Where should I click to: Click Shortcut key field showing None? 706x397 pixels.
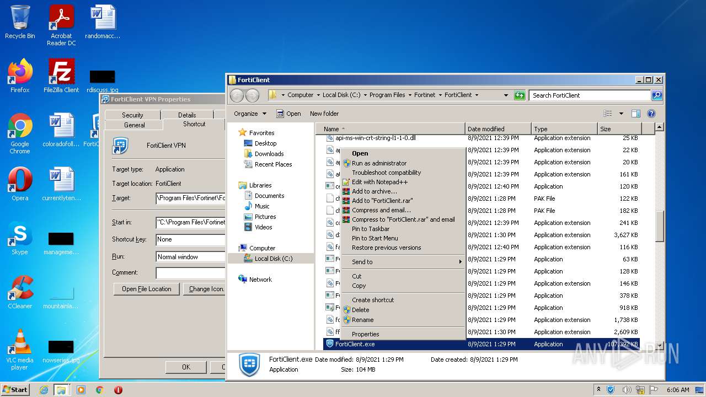coord(190,240)
